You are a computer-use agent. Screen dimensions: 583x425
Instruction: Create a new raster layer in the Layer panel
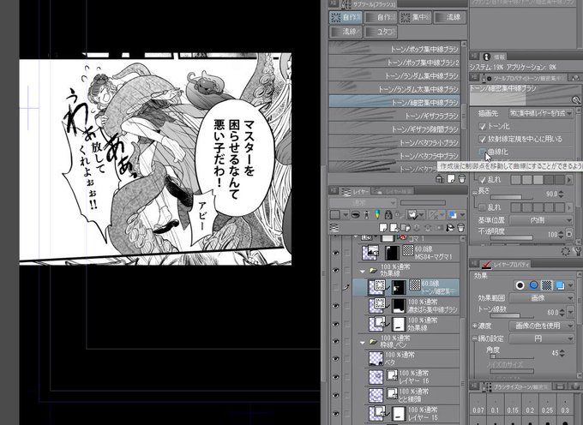pos(383,227)
